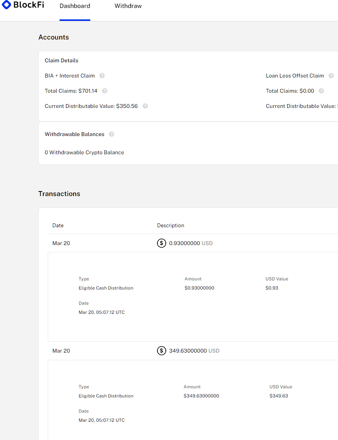Screen dimensions: 338x440
Task: Click the 0 Withdrawable Crypto Balance text
Action: (x=84, y=152)
